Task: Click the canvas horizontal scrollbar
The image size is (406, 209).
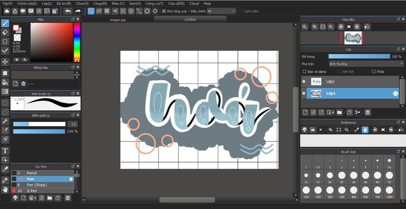Action: (x=187, y=200)
